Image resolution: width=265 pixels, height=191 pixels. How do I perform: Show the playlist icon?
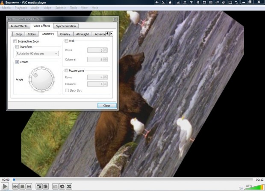coord(55,186)
